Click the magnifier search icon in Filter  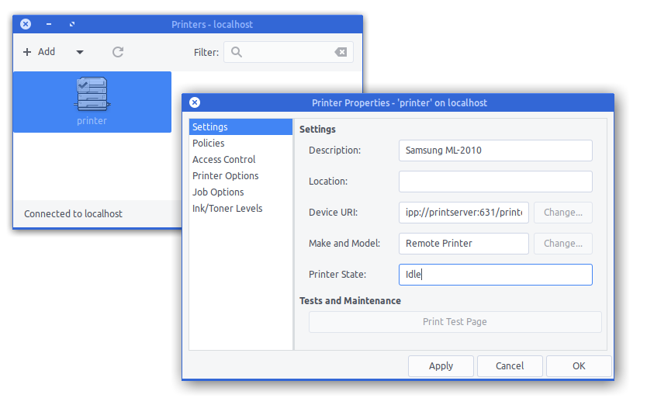coord(237,52)
